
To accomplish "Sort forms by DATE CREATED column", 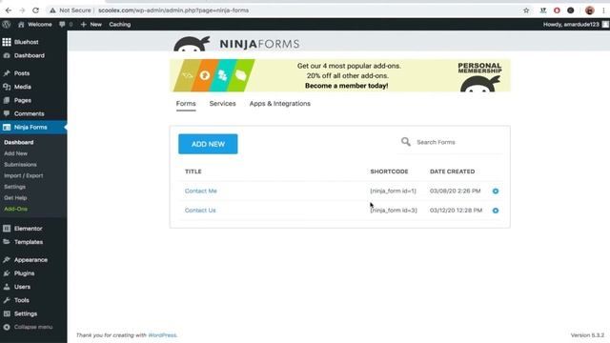I will click(x=453, y=171).
